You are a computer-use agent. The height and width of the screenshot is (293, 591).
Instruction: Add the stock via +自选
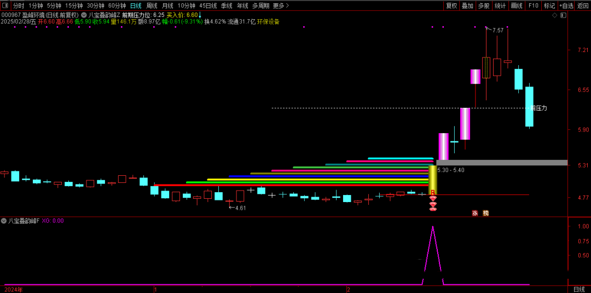pos(566,5)
